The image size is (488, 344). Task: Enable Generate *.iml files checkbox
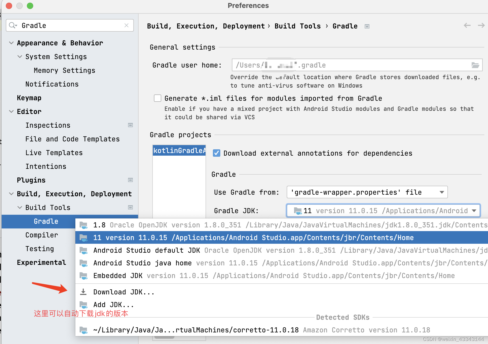point(158,98)
